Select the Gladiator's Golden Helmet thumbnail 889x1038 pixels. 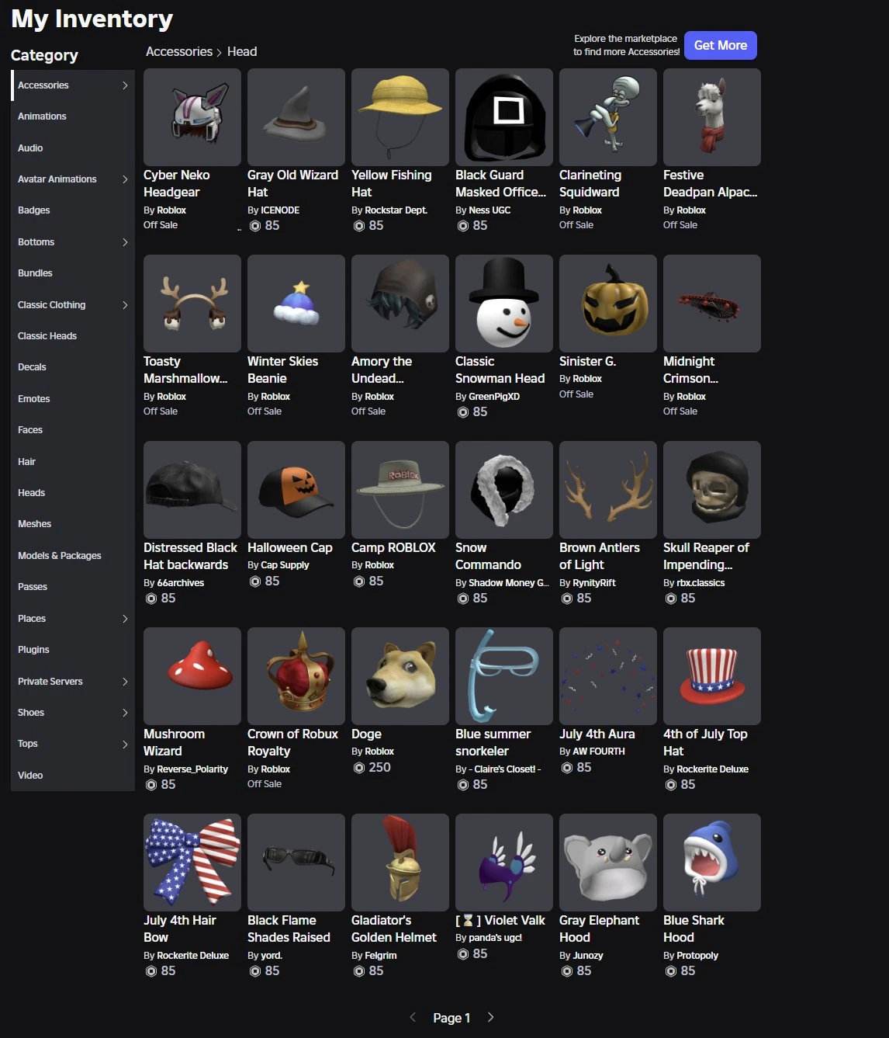tap(400, 863)
